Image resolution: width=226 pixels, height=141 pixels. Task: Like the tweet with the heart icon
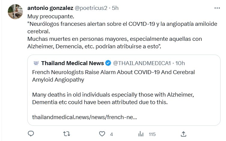102,134
